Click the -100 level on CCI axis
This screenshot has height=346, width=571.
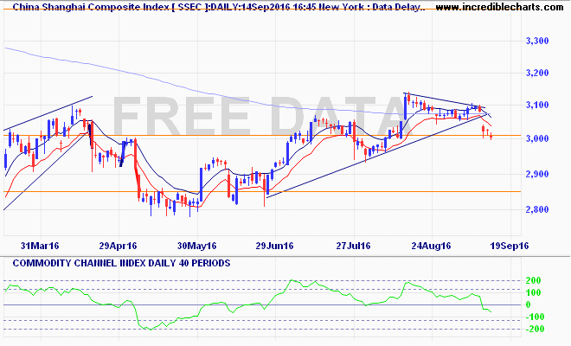tap(534, 317)
